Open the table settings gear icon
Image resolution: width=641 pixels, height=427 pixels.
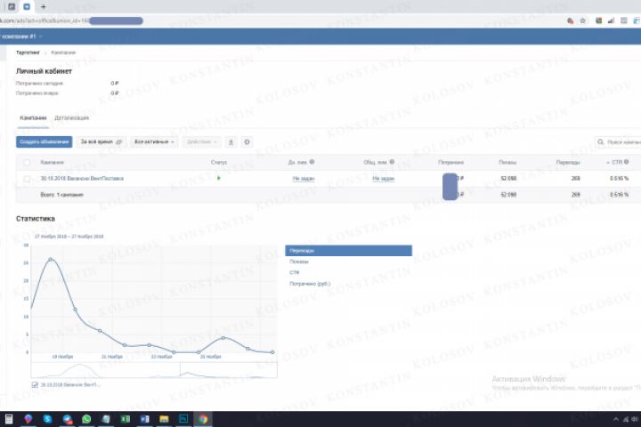(247, 141)
